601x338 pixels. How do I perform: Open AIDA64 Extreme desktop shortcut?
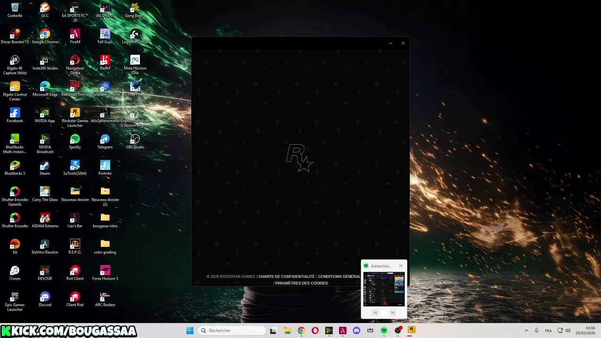point(45,220)
